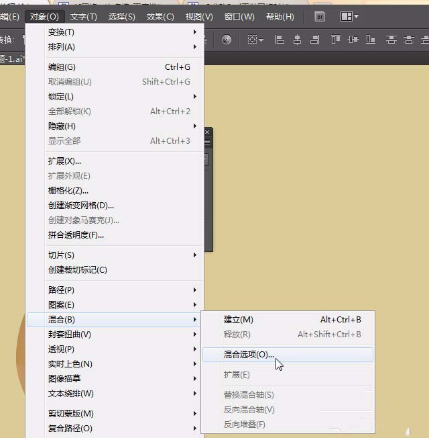Choose 编组(G) to group objects
This screenshot has width=429, height=438.
click(x=115, y=67)
